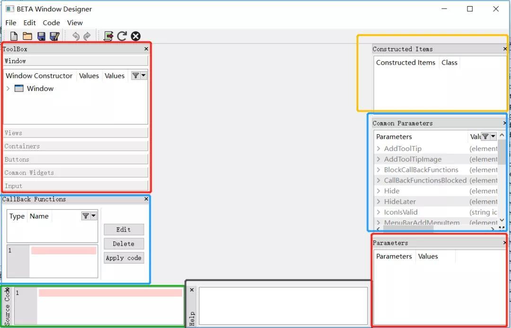This screenshot has height=328, width=511.
Task: Click the Delete callback button
Action: (123, 244)
